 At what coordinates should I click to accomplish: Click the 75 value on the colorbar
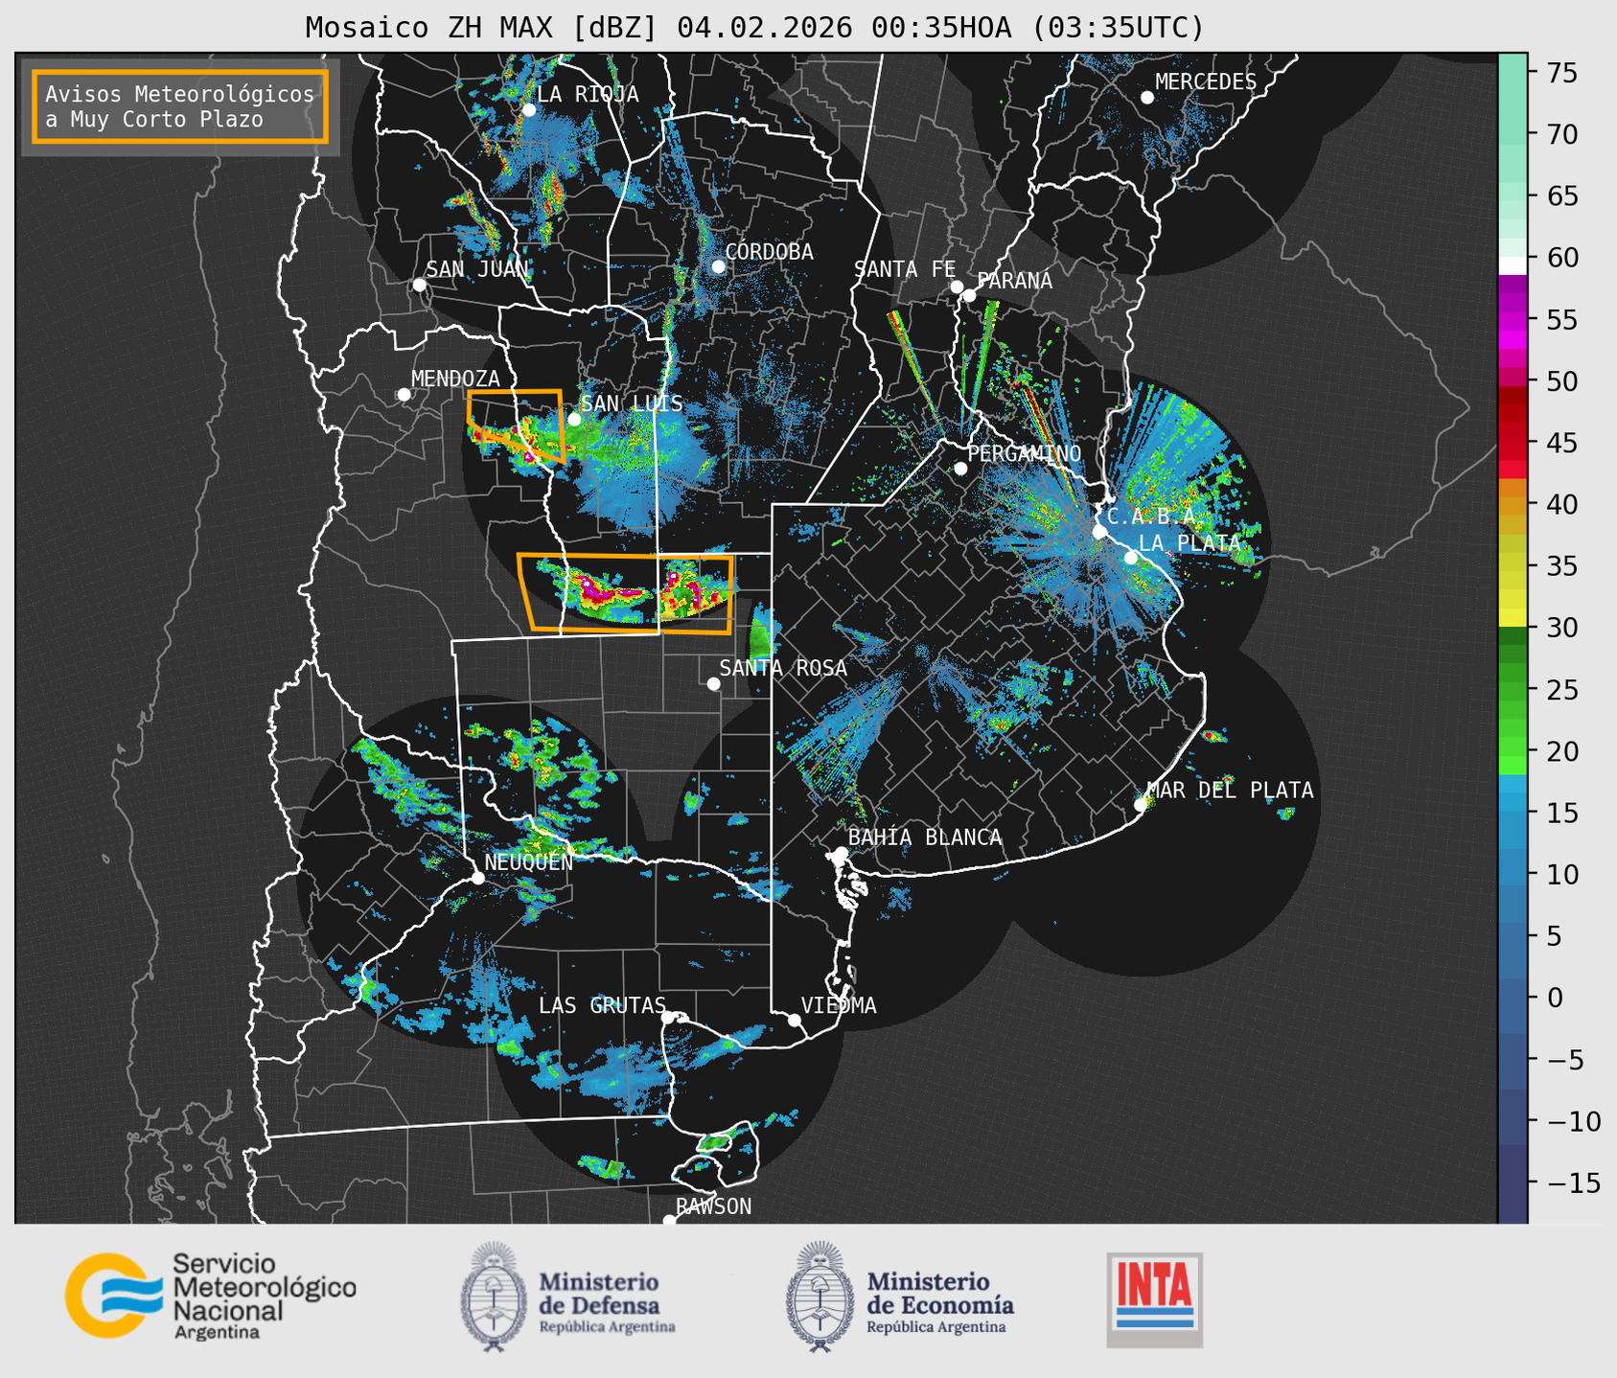click(1561, 73)
